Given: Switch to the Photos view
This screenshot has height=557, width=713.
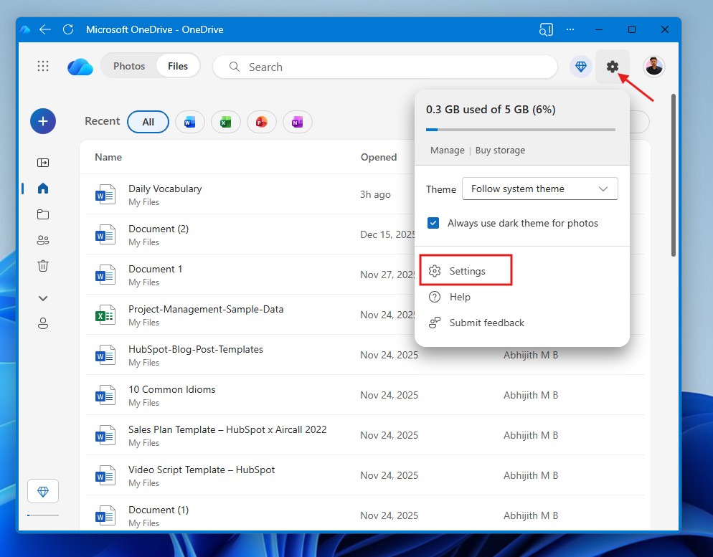Looking at the screenshot, I should [x=129, y=65].
